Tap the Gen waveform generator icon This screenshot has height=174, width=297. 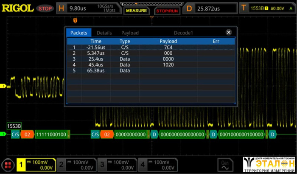click(x=225, y=165)
